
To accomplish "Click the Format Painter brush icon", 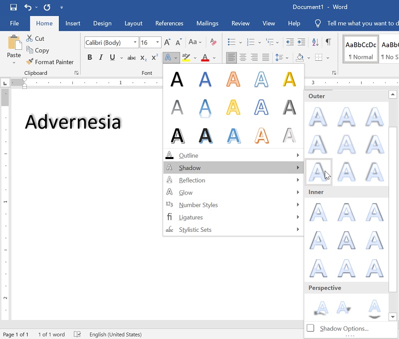I will pos(30,62).
